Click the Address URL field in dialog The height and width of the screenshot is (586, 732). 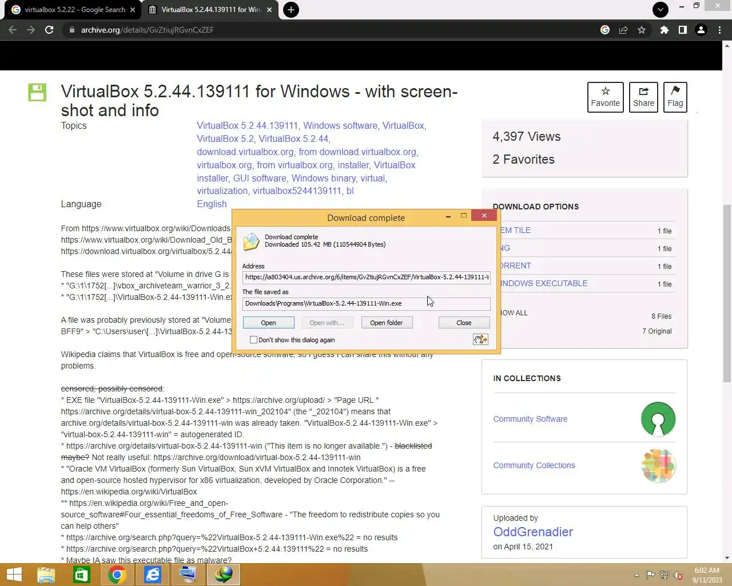(366, 277)
